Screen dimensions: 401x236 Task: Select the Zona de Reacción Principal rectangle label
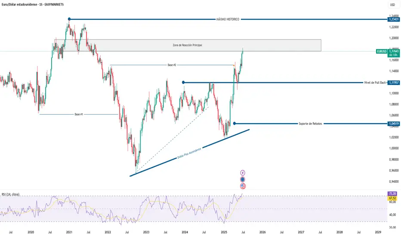point(188,45)
